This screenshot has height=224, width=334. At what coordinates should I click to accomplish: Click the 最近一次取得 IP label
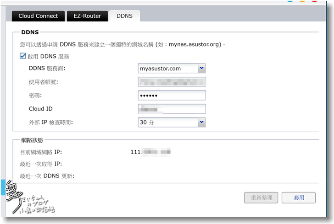click(41, 164)
